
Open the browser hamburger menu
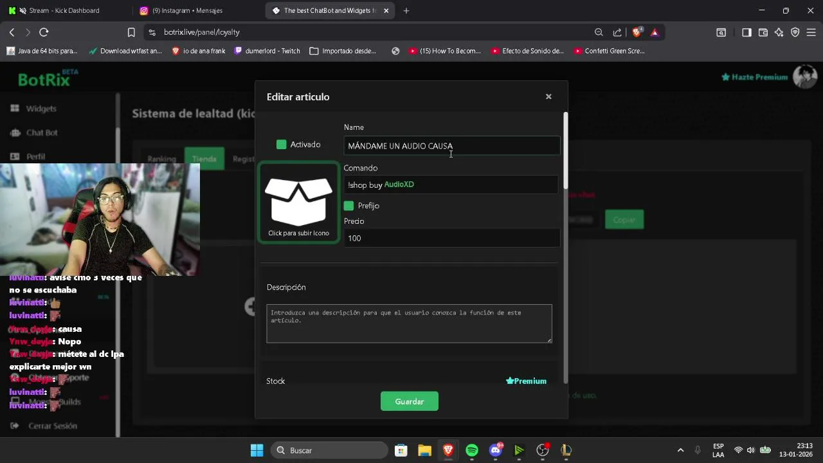811,32
